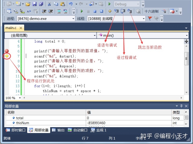Stop debugging with the blue square
Screen dimensions: 193x144
pyautogui.click(x=95, y=11)
